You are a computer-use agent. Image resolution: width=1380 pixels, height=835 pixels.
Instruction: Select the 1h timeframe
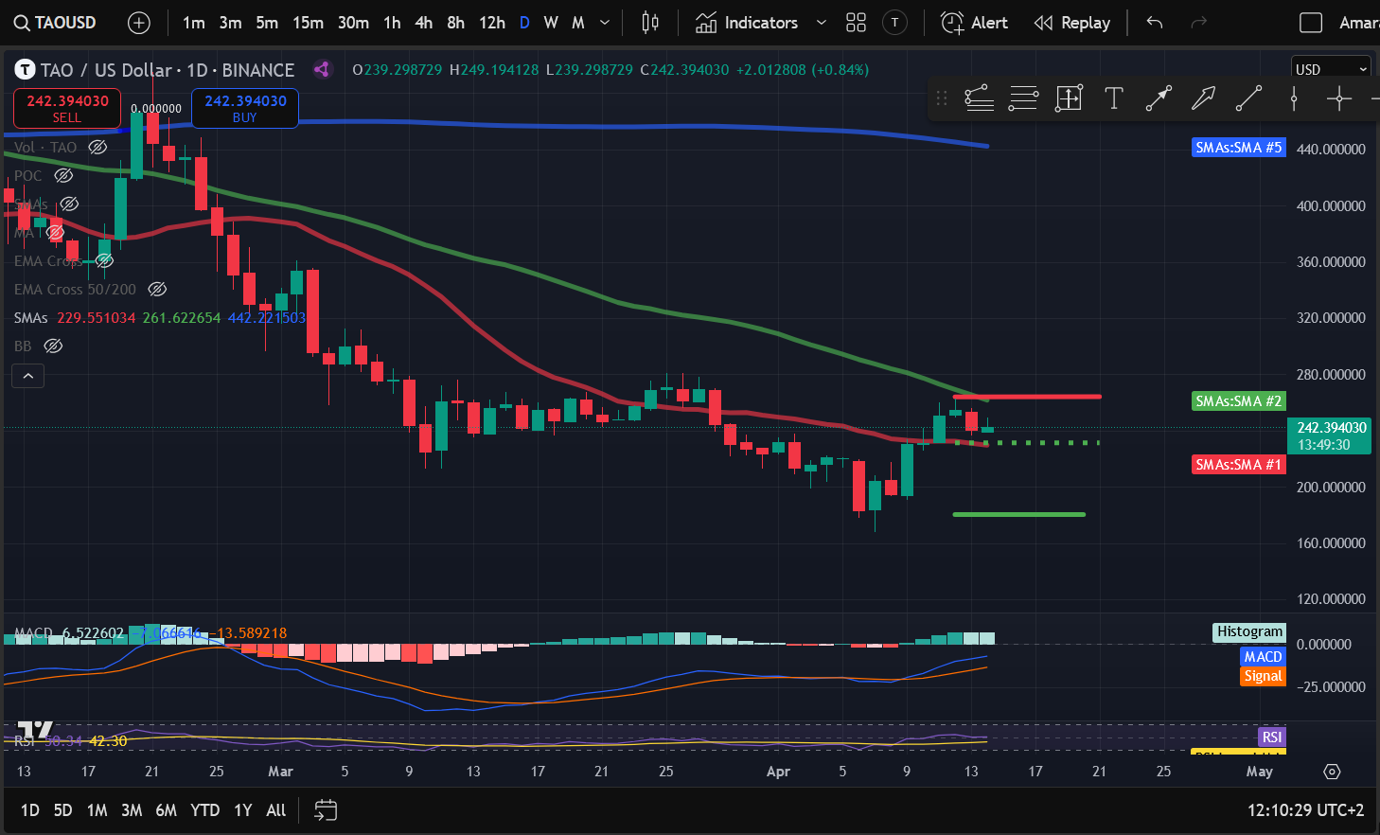pyautogui.click(x=392, y=23)
